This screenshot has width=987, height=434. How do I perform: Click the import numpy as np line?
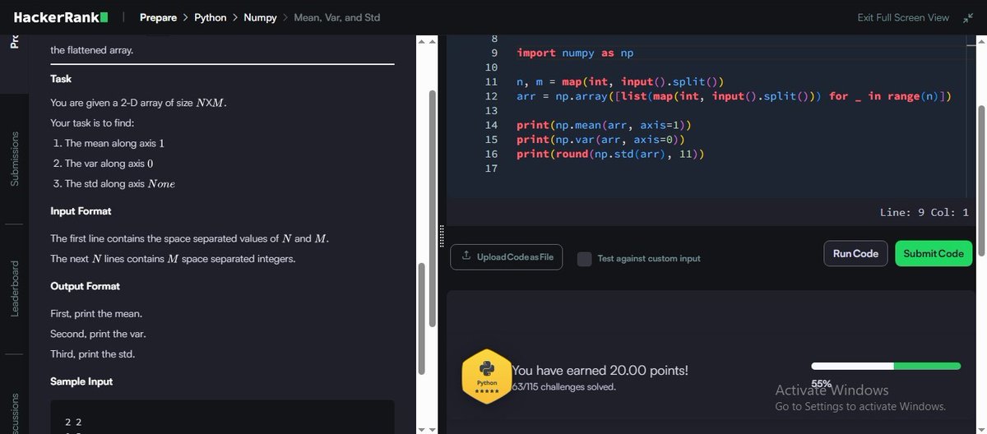pos(575,53)
